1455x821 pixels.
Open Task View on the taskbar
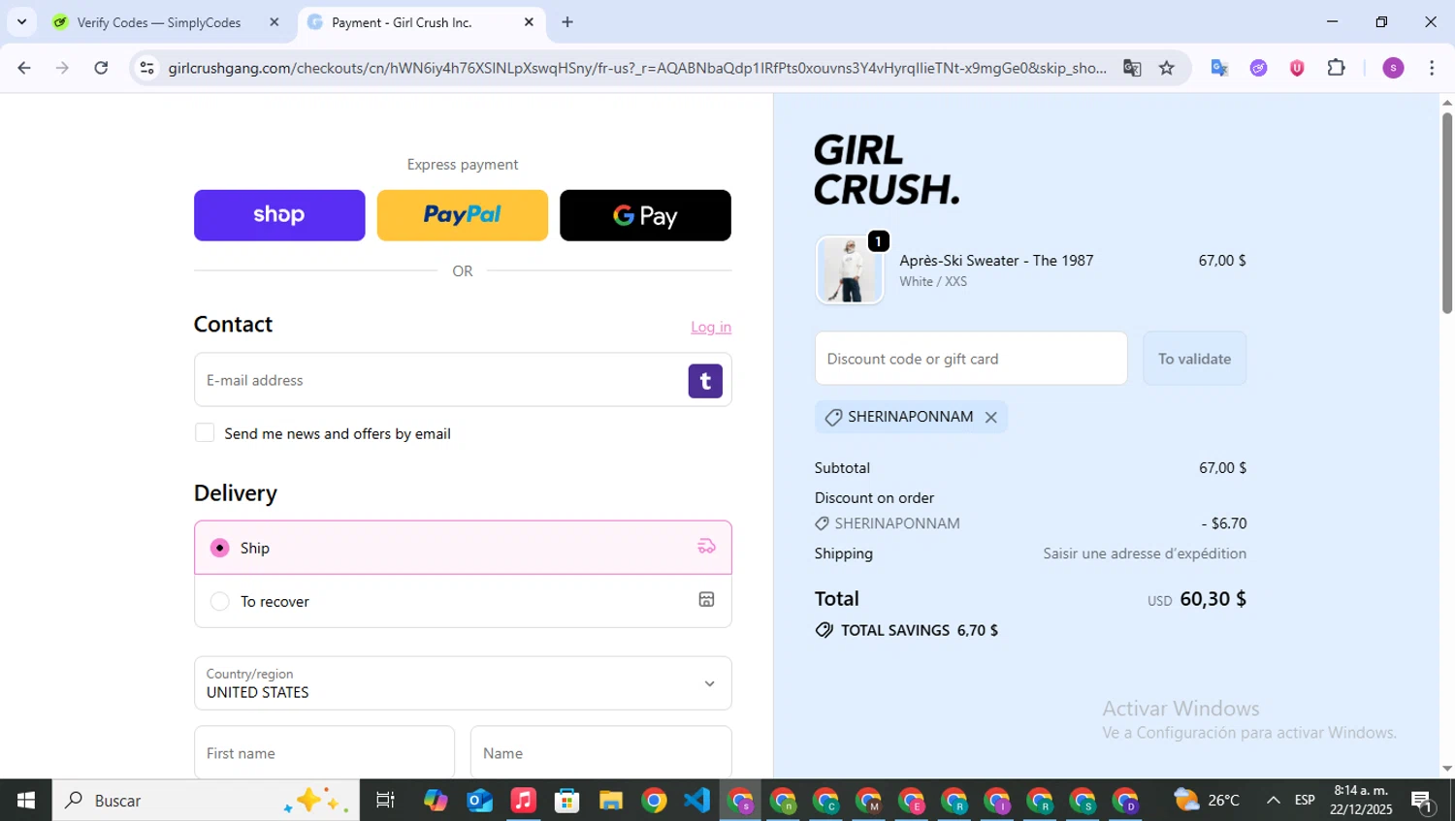(385, 801)
